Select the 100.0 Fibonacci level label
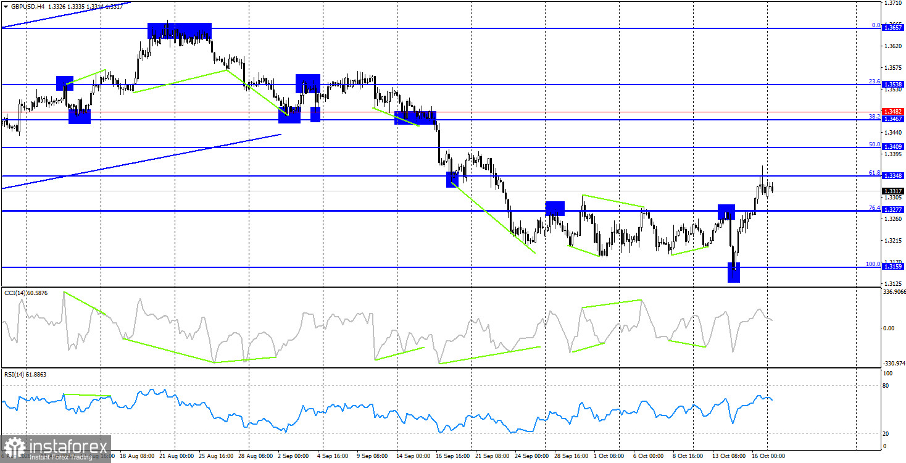906x463 pixels. tap(873, 264)
